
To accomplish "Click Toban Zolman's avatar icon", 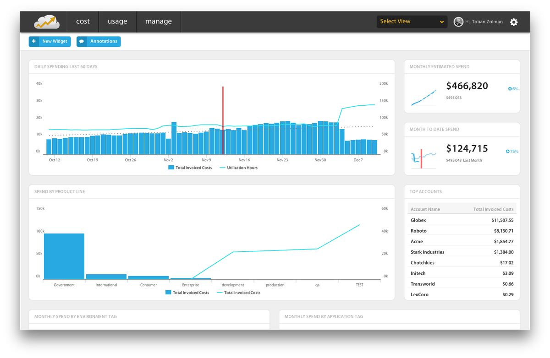I will [458, 22].
